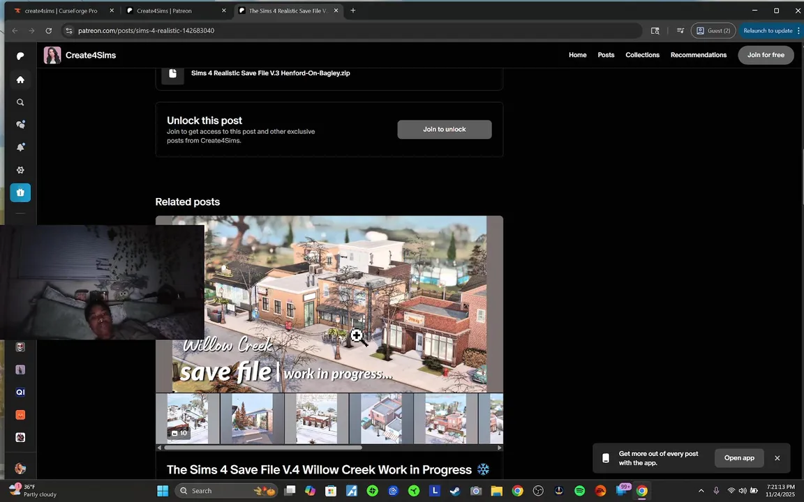Click the Join to unlock button

[x=444, y=130]
